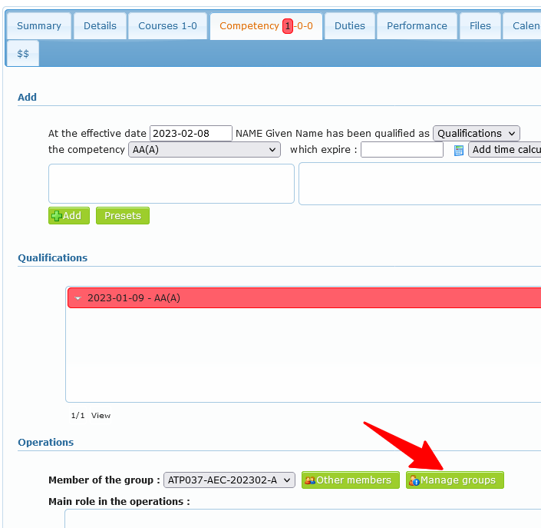This screenshot has width=541, height=528.
Task: Open the calendar icon next to expiry field
Action: (459, 150)
